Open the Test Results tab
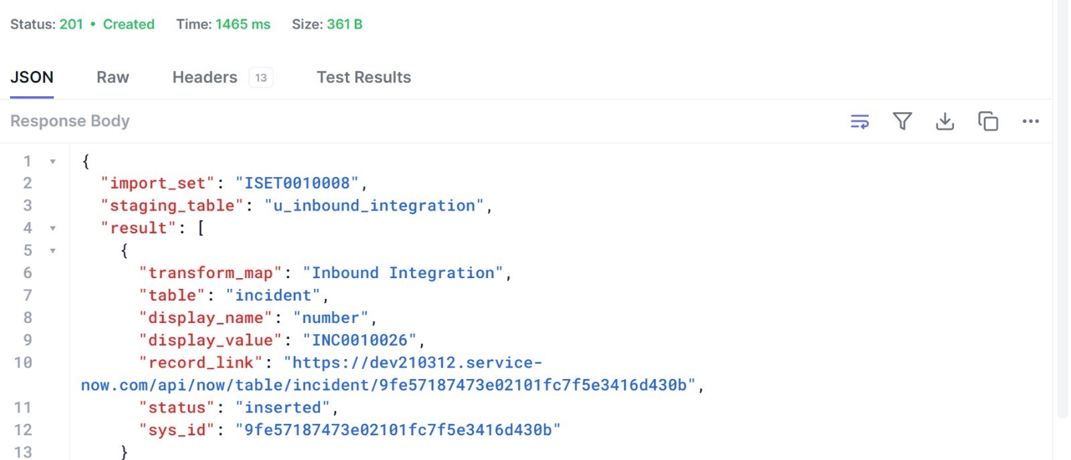The image size is (1071, 460). pos(363,78)
